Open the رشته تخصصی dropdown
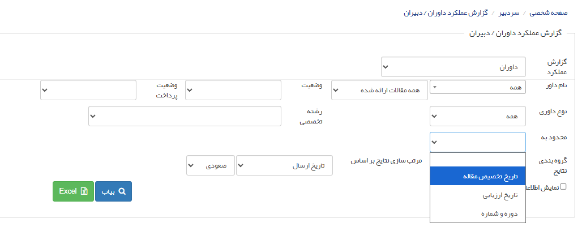Image resolution: width=582 pixels, height=231 pixels. (185, 115)
